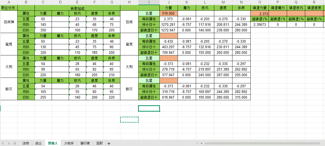The image size is (325, 146).
Task: Select column R header
Action: [314, 2]
